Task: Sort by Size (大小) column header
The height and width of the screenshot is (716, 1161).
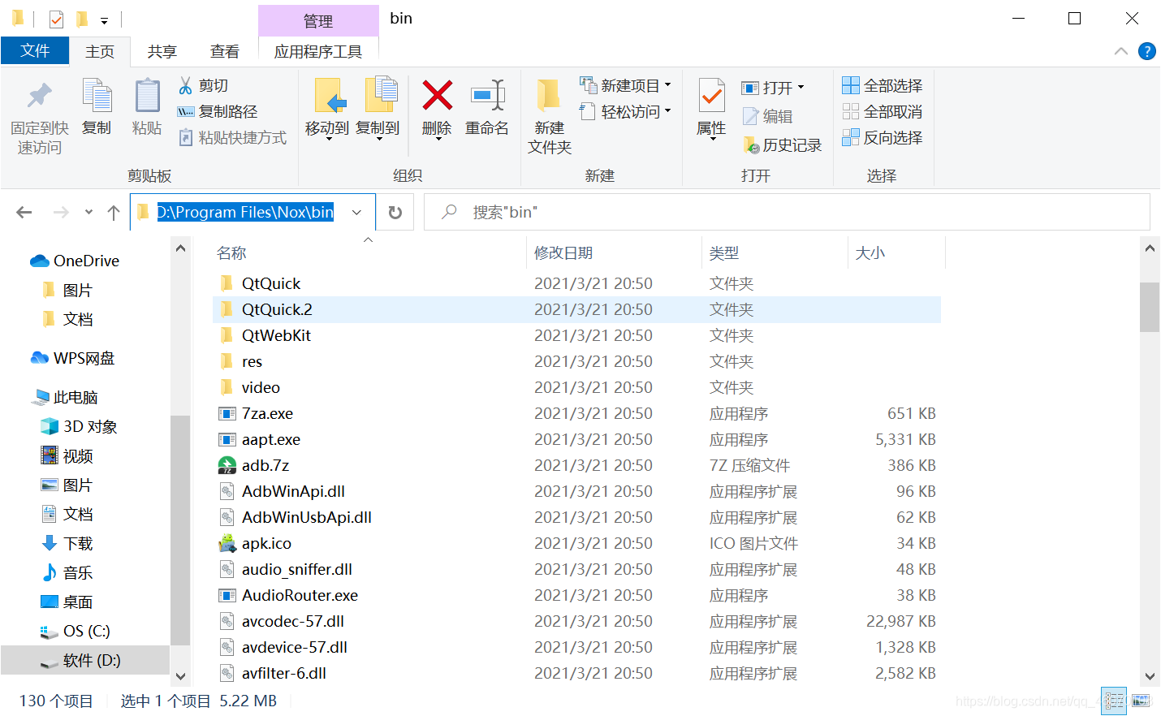Action: 896,252
